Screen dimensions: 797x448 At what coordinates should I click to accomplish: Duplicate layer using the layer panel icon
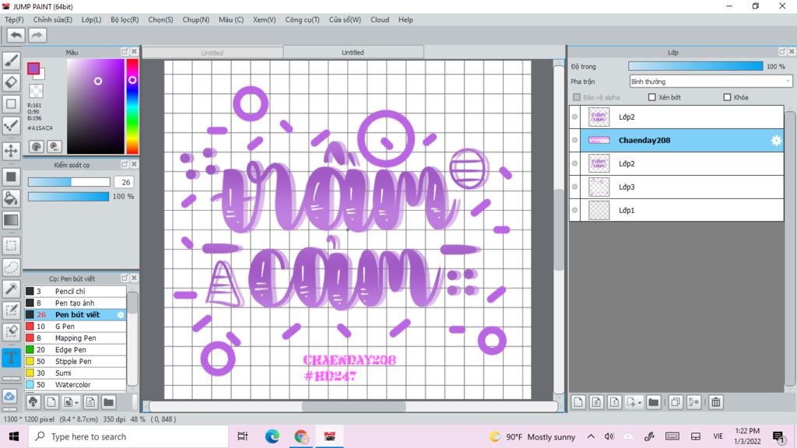pyautogui.click(x=676, y=402)
